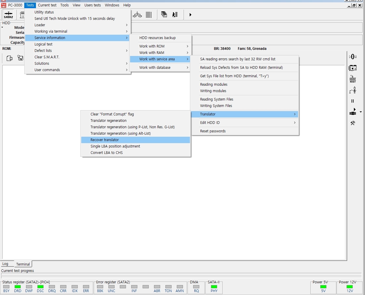The image size is (365, 295).
Task: Click the SATA2 port toolbar button
Action: pos(8,15)
